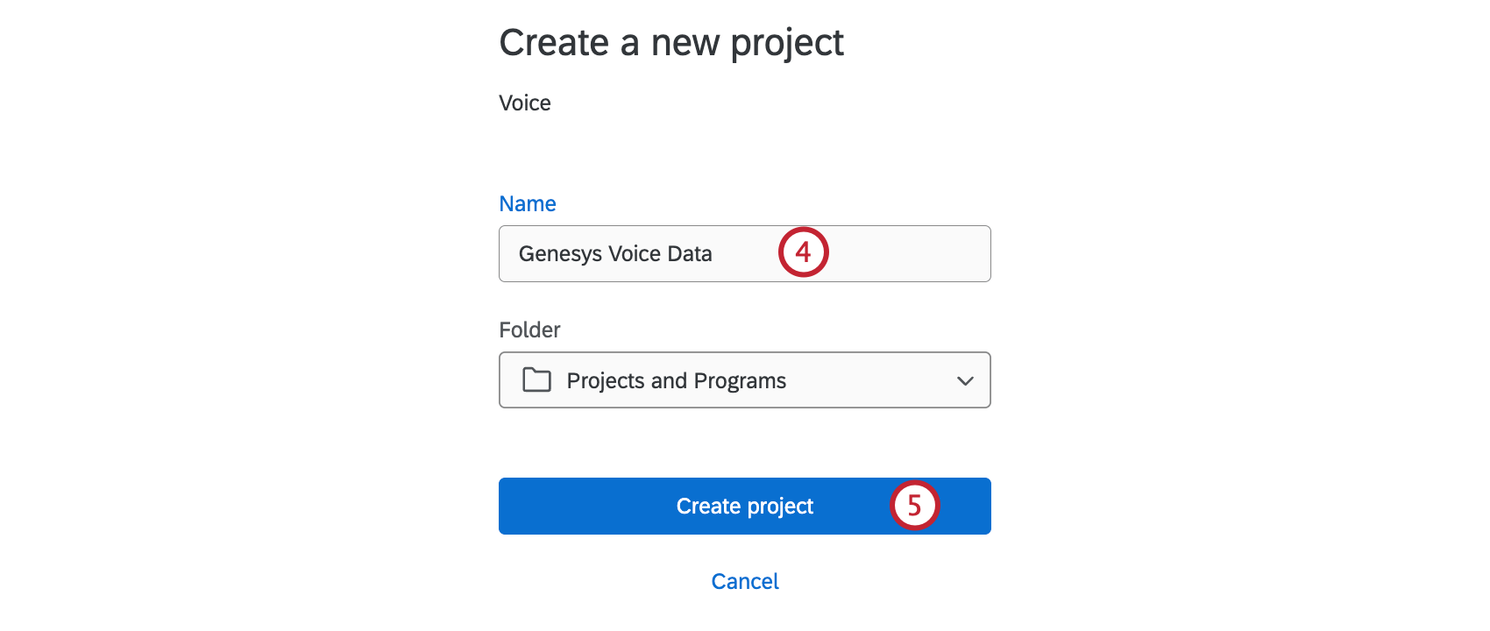
Task: Open the Cancel link
Action: [x=744, y=581]
